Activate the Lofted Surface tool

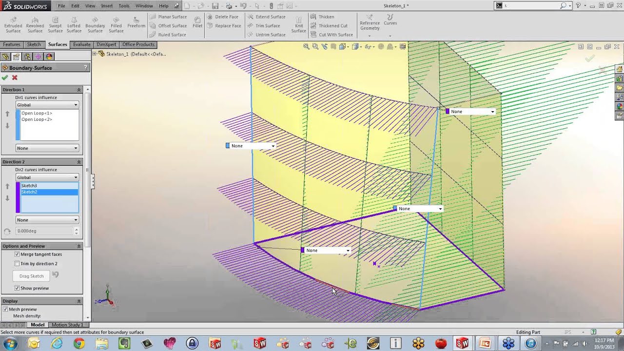(74, 24)
